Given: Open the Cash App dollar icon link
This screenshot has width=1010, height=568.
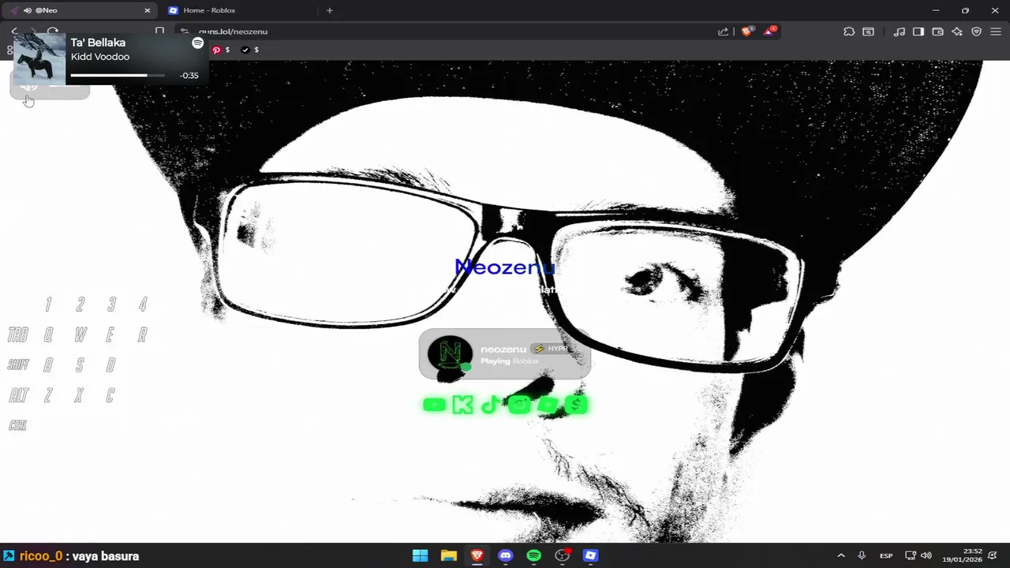Looking at the screenshot, I should (576, 405).
